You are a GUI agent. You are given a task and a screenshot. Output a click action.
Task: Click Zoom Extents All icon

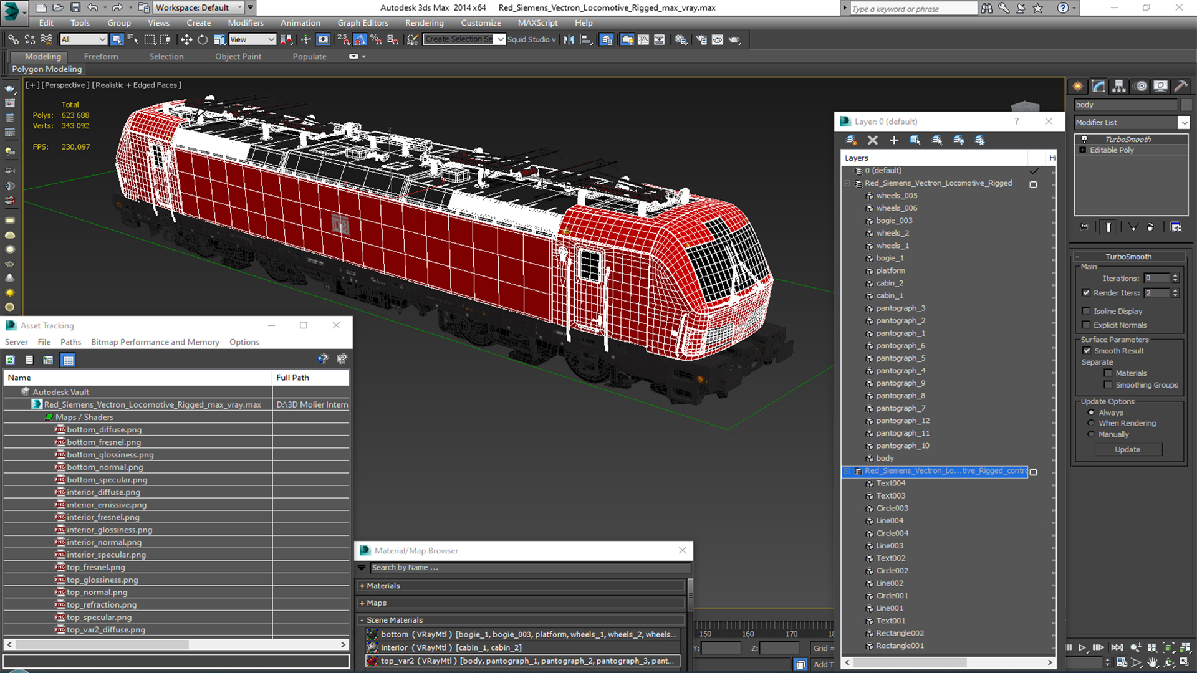coord(1184,648)
